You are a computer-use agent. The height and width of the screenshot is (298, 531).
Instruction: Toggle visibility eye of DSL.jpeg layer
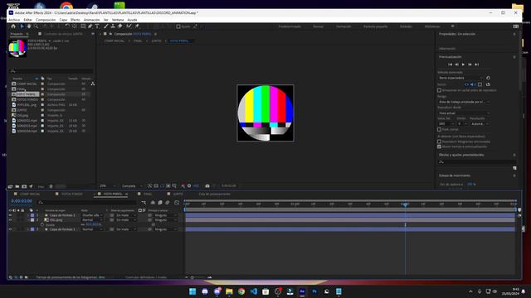tap(10, 220)
